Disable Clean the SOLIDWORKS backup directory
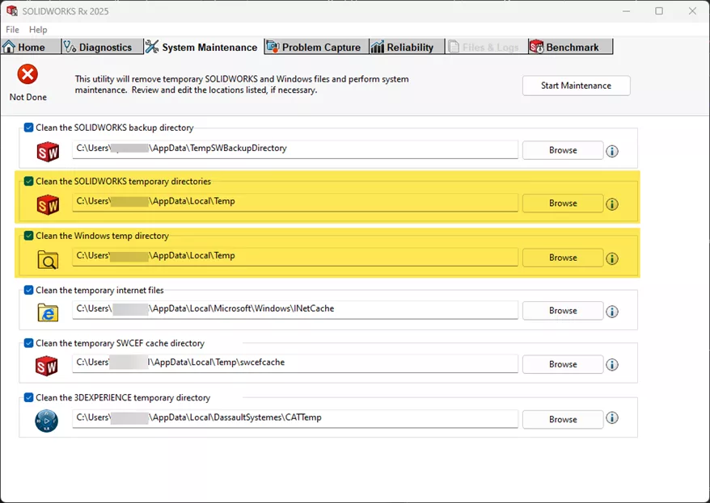 27,127
